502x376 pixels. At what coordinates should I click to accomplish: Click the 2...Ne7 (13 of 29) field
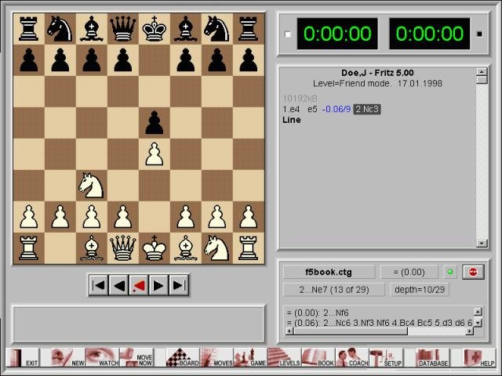pyautogui.click(x=334, y=290)
